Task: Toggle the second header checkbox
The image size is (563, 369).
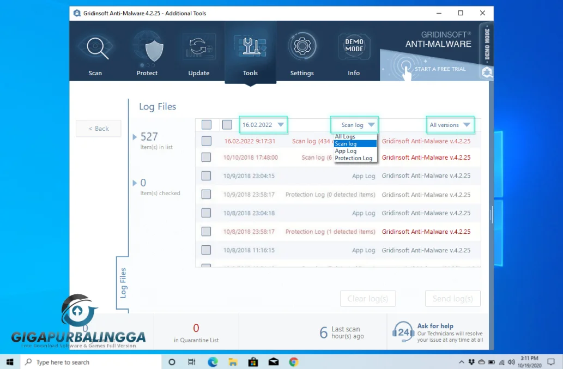Action: coord(227,125)
